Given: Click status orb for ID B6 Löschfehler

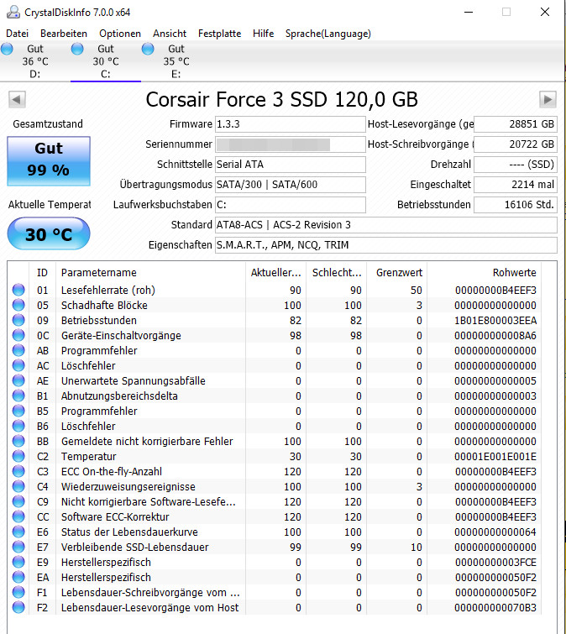Looking at the screenshot, I should (18, 426).
